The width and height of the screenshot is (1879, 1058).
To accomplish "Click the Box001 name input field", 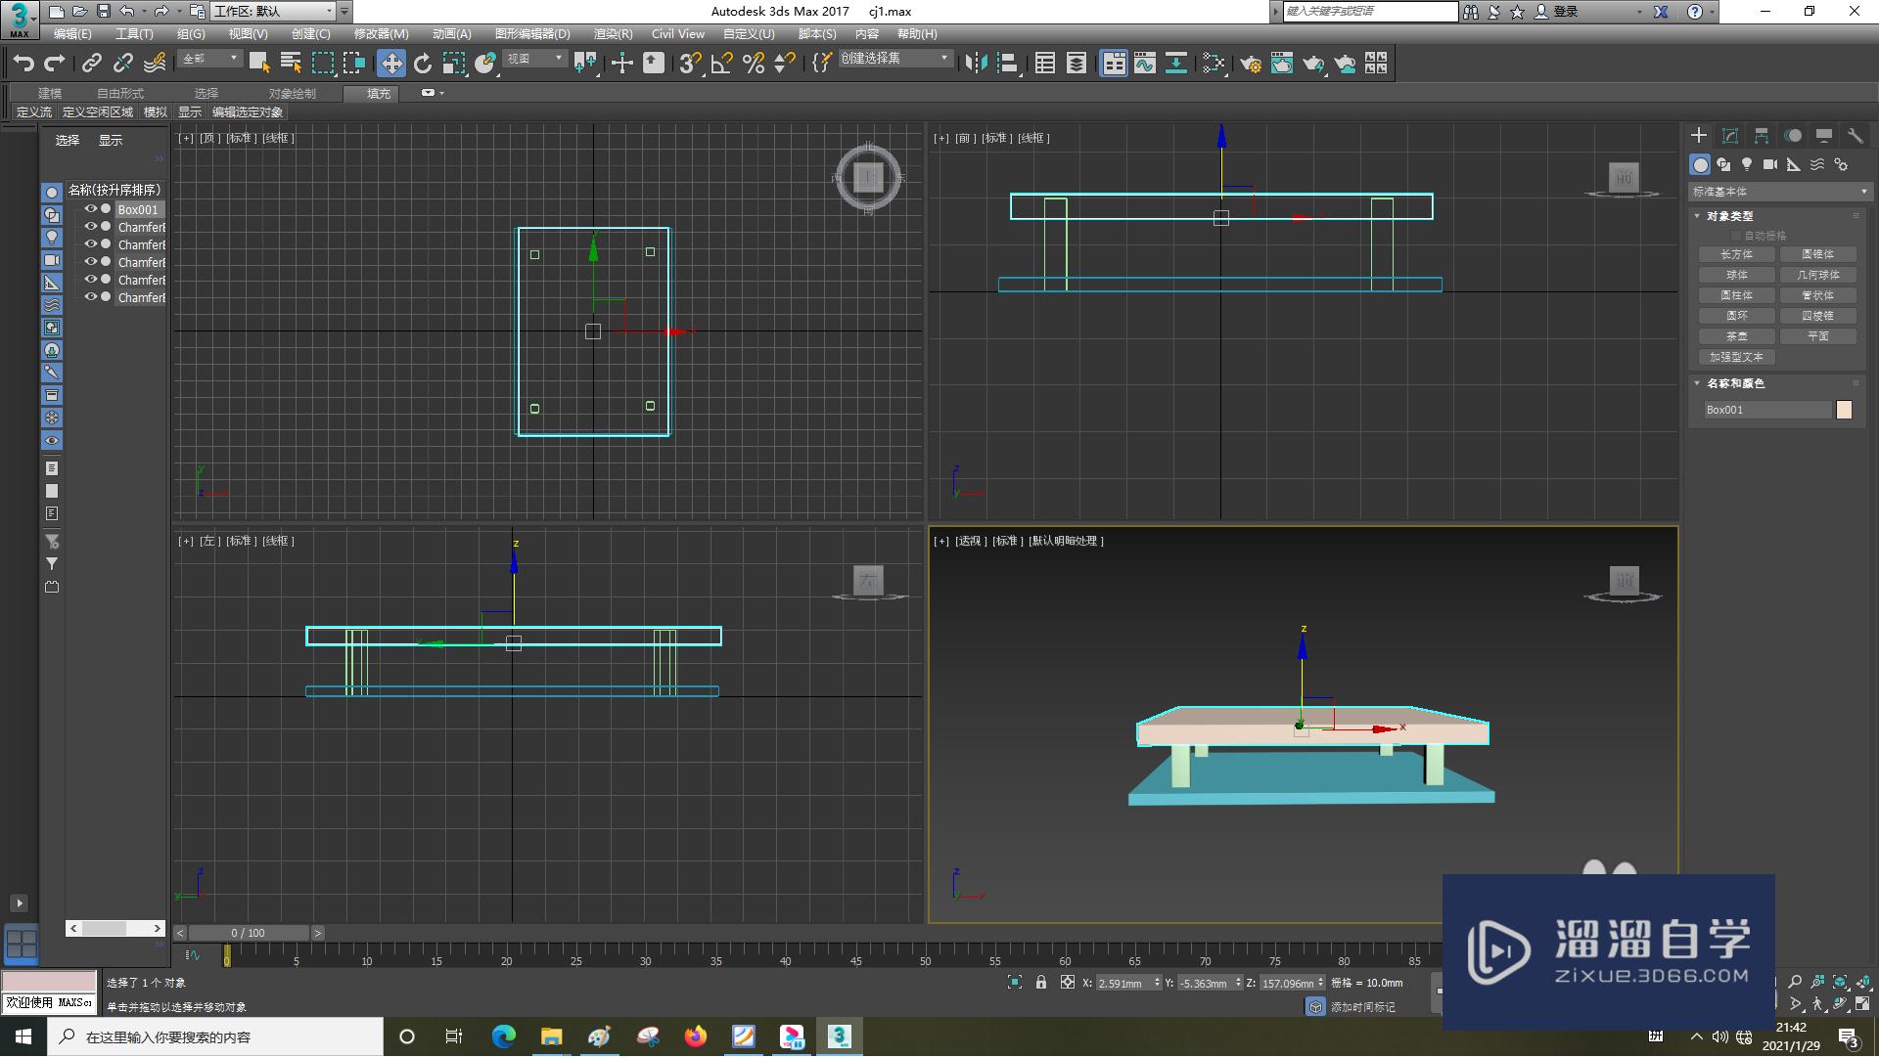I will click(x=1768, y=410).
